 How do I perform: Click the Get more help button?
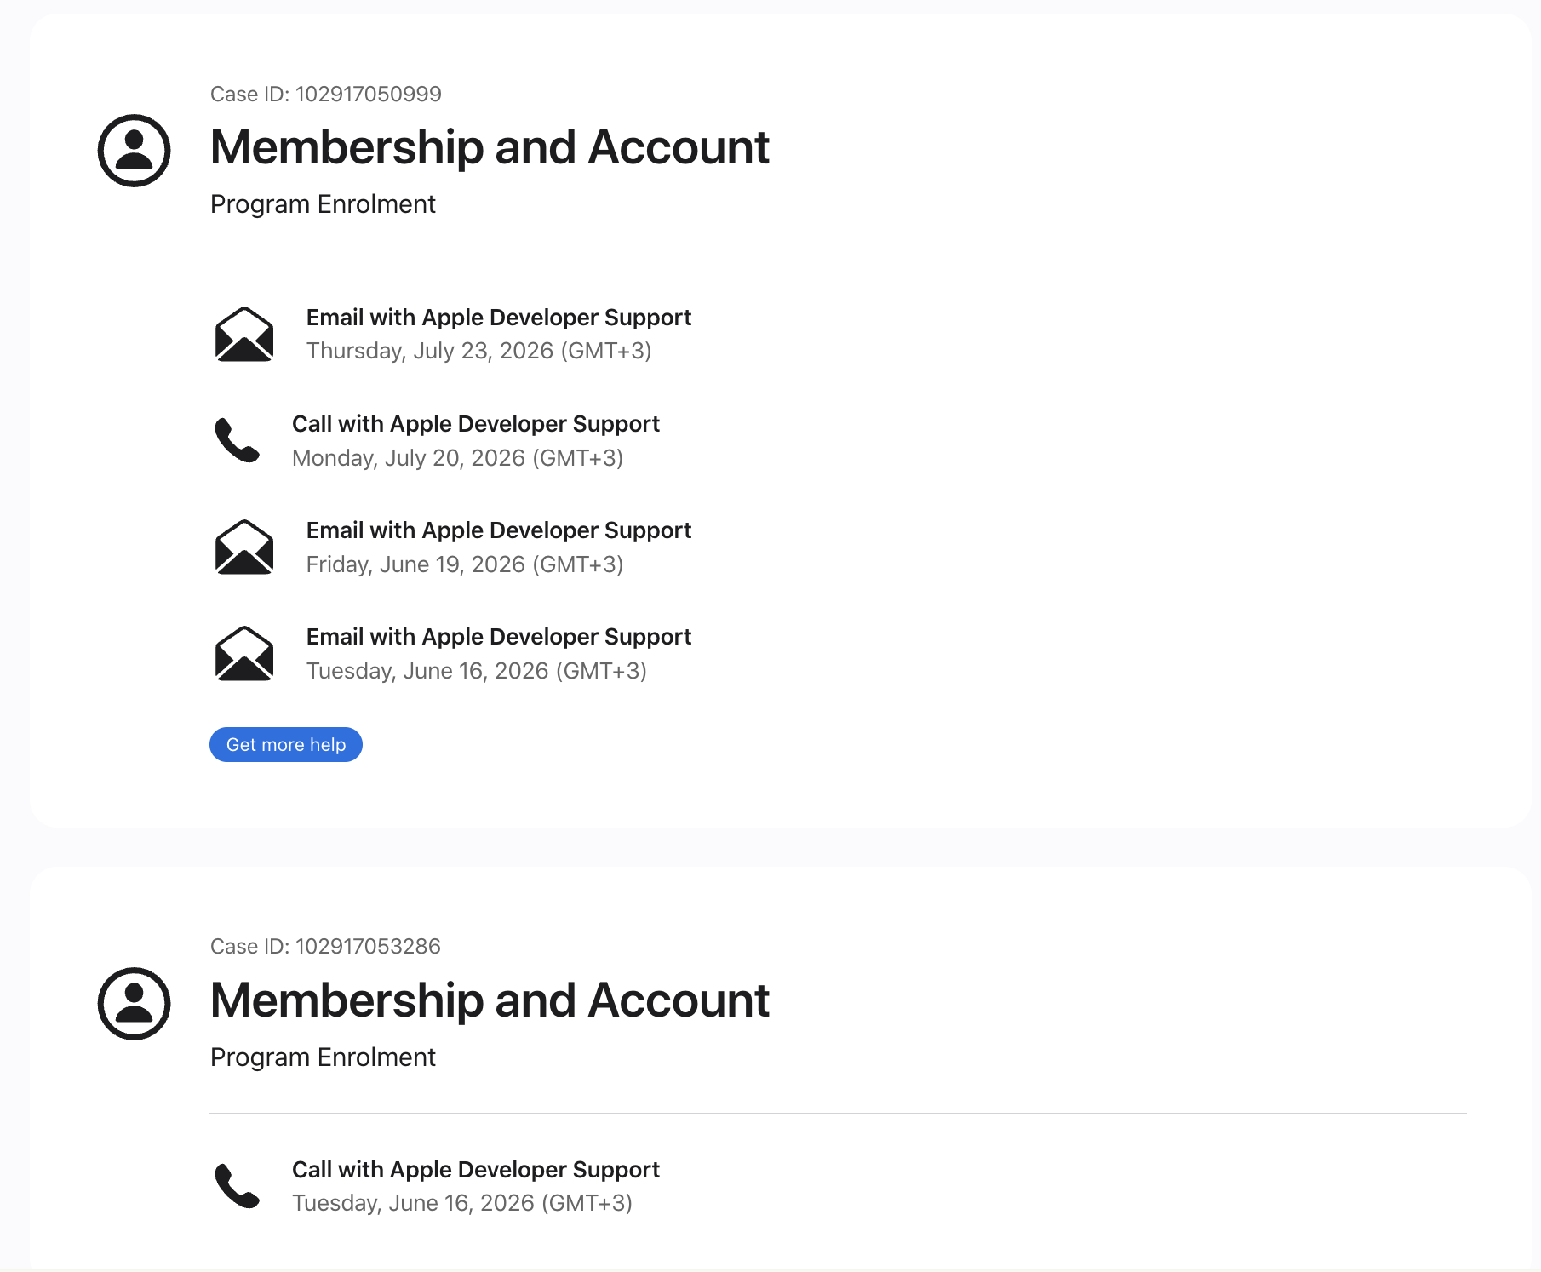286,745
